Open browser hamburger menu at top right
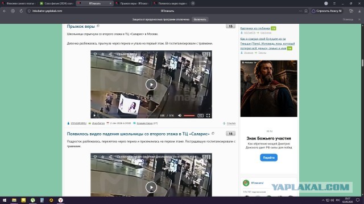Screen dimensions: 364x204 coord(334,3)
